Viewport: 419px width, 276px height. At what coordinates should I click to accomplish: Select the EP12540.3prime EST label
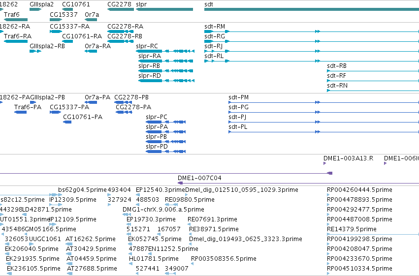point(161,190)
